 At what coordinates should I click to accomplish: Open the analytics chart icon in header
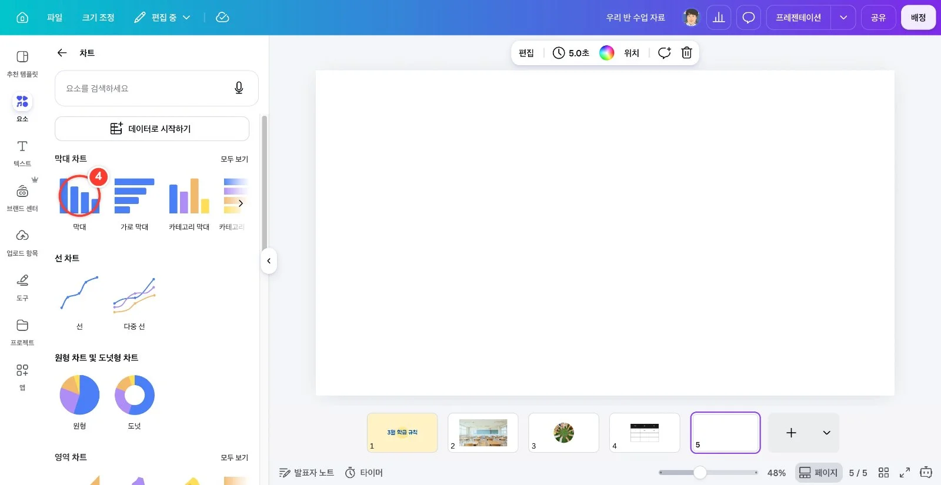point(719,18)
